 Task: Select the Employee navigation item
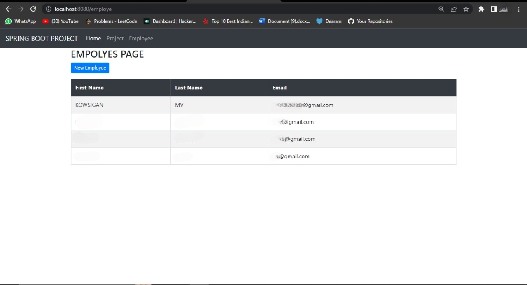141,38
